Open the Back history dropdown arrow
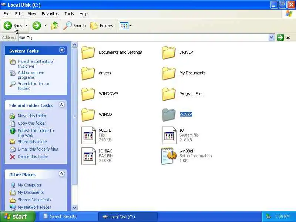The image size is (296, 222). click(26, 26)
